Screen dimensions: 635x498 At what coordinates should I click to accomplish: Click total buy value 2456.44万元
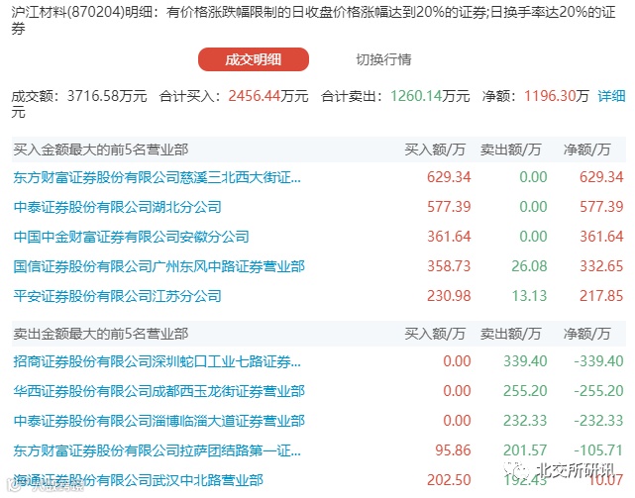[268, 96]
